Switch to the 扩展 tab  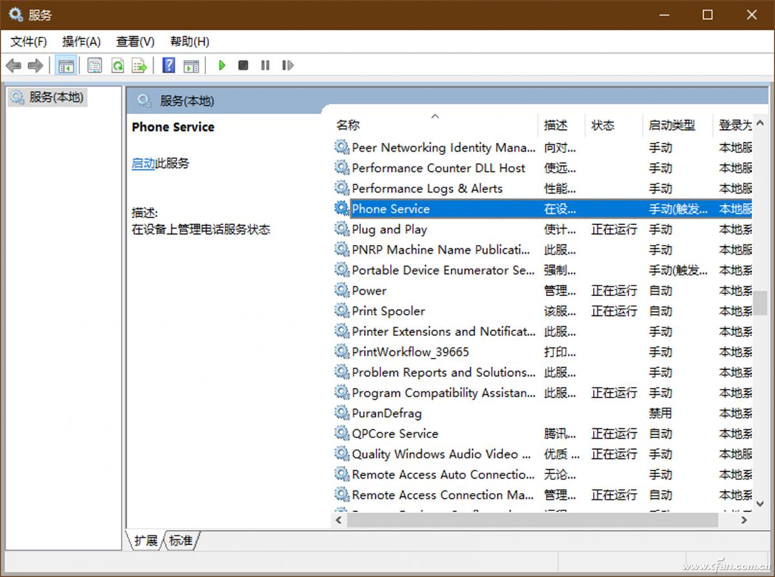(x=145, y=541)
